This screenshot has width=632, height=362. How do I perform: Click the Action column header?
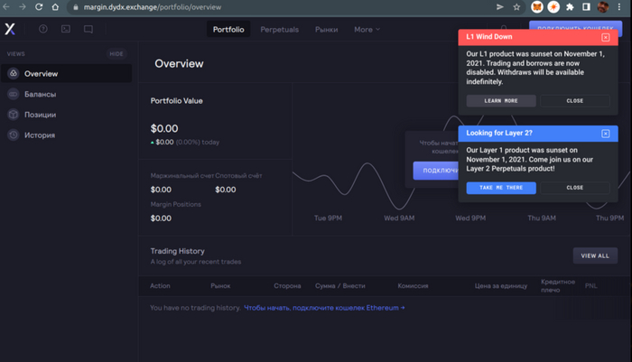click(x=160, y=286)
